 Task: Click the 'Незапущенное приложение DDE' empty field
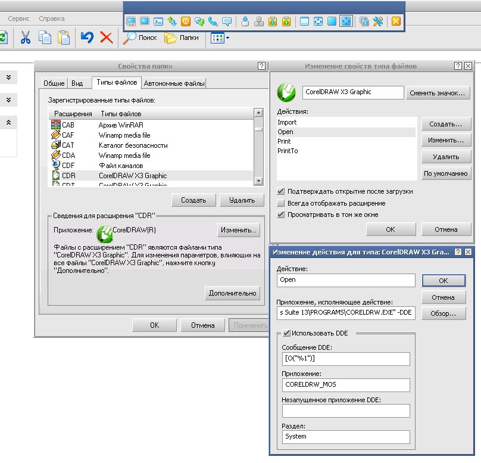coord(346,411)
